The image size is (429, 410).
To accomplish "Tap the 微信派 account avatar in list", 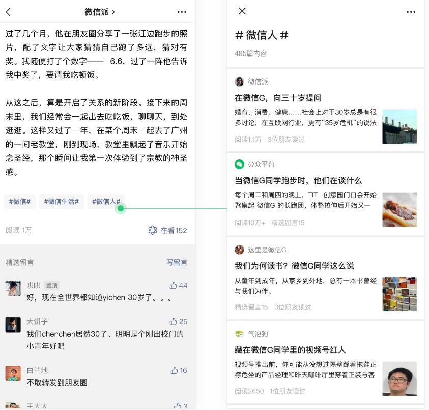I will click(239, 81).
